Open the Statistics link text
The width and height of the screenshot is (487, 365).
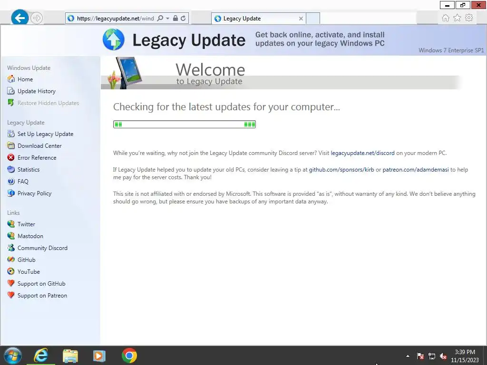tap(29, 170)
